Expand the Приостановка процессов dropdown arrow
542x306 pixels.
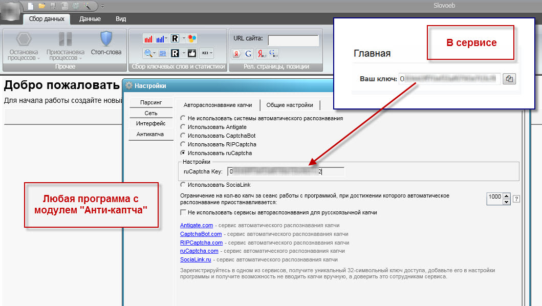80,58
